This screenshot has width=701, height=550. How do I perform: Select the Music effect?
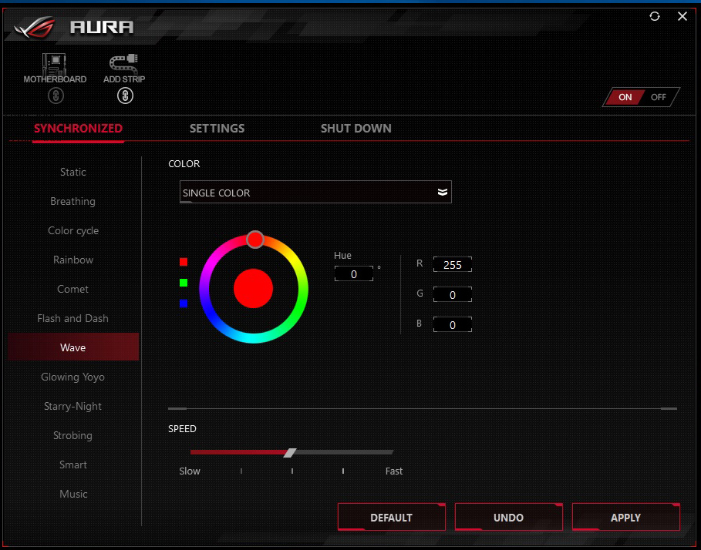click(72, 494)
